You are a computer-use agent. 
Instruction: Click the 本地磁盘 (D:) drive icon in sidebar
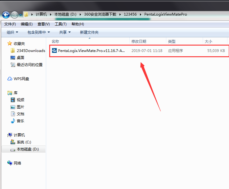pyautogui.click(x=13, y=150)
